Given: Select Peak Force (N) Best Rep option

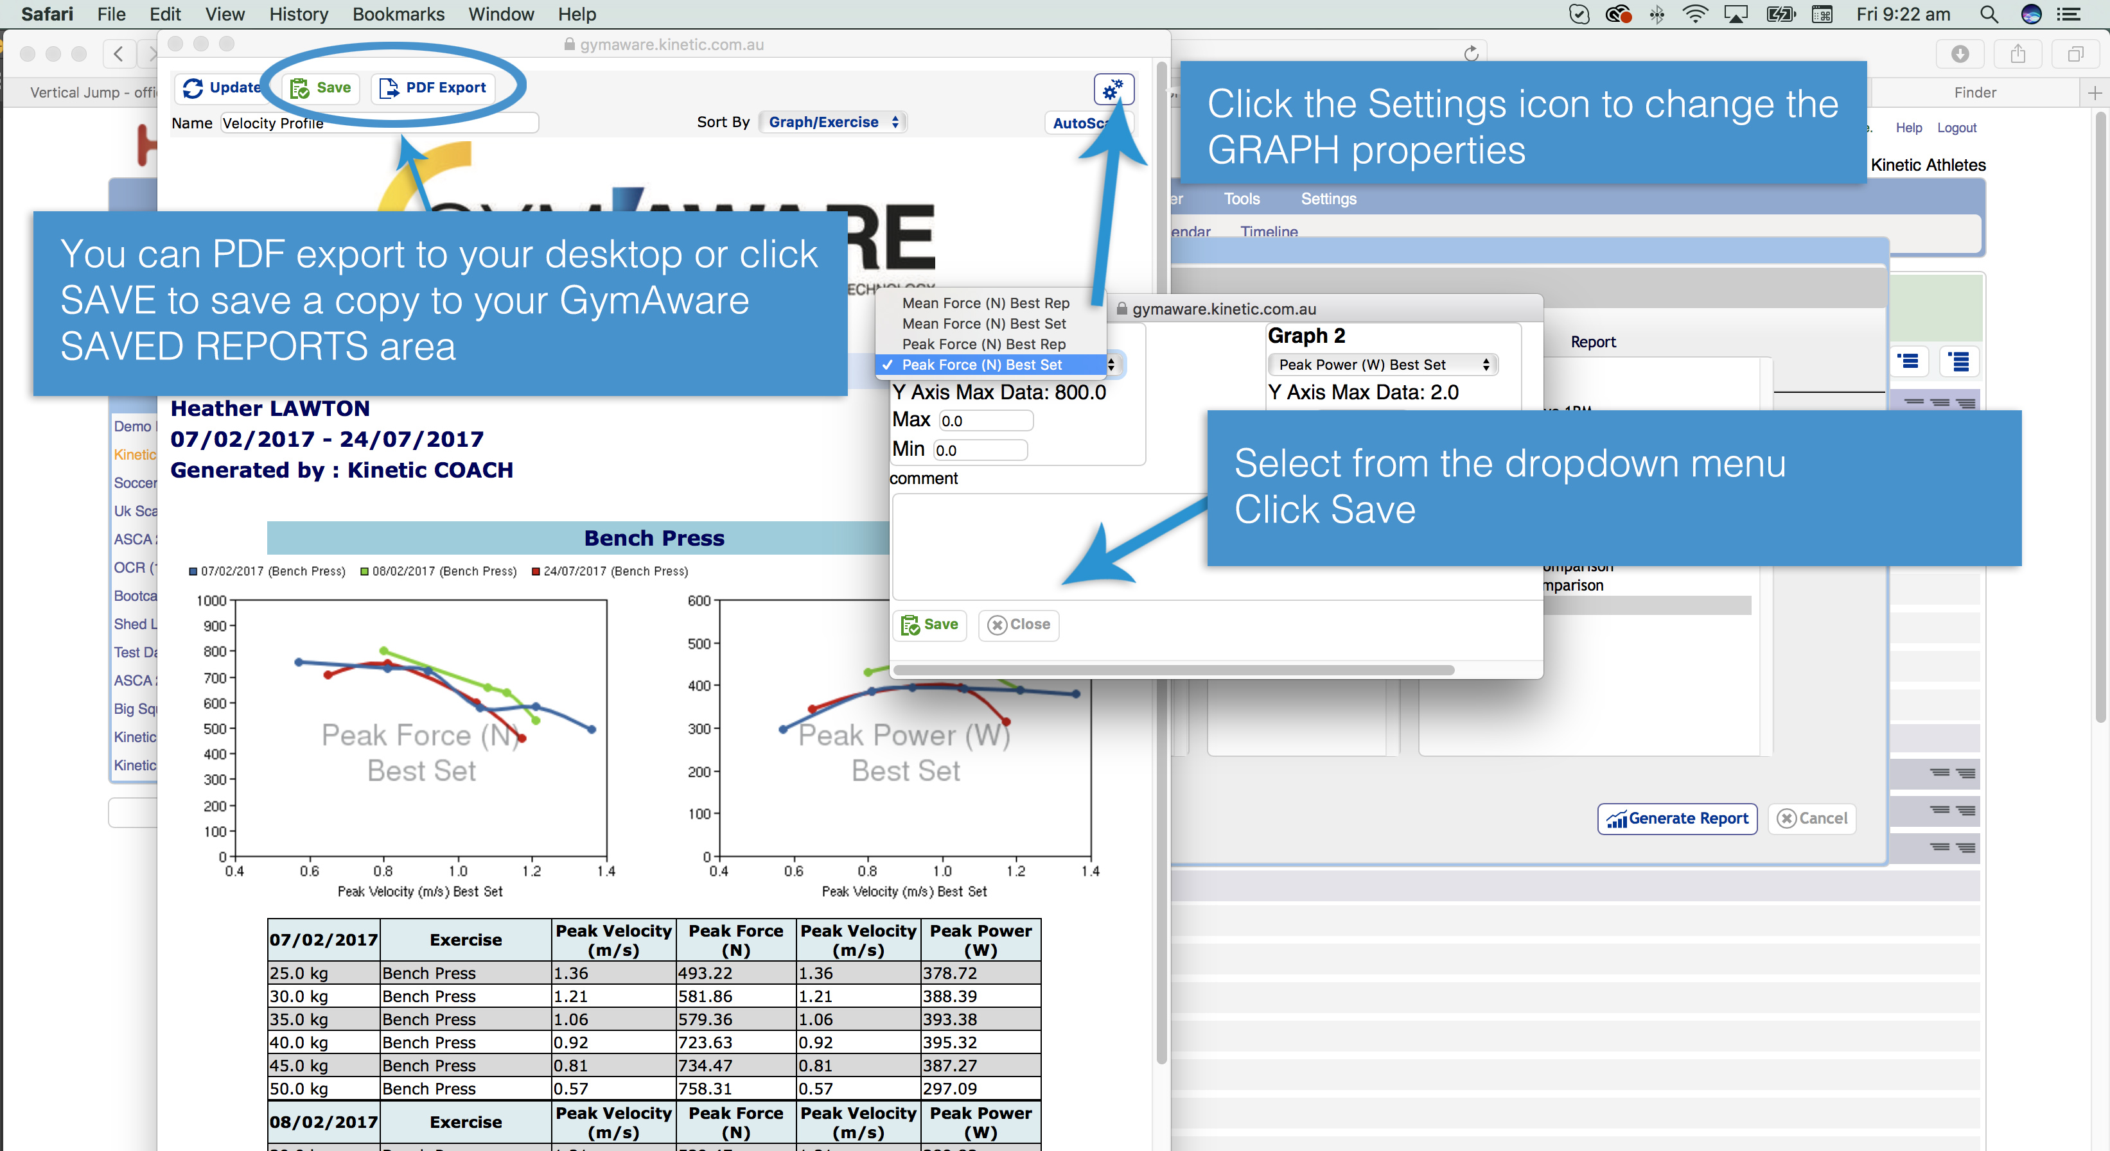Looking at the screenshot, I should 984,344.
